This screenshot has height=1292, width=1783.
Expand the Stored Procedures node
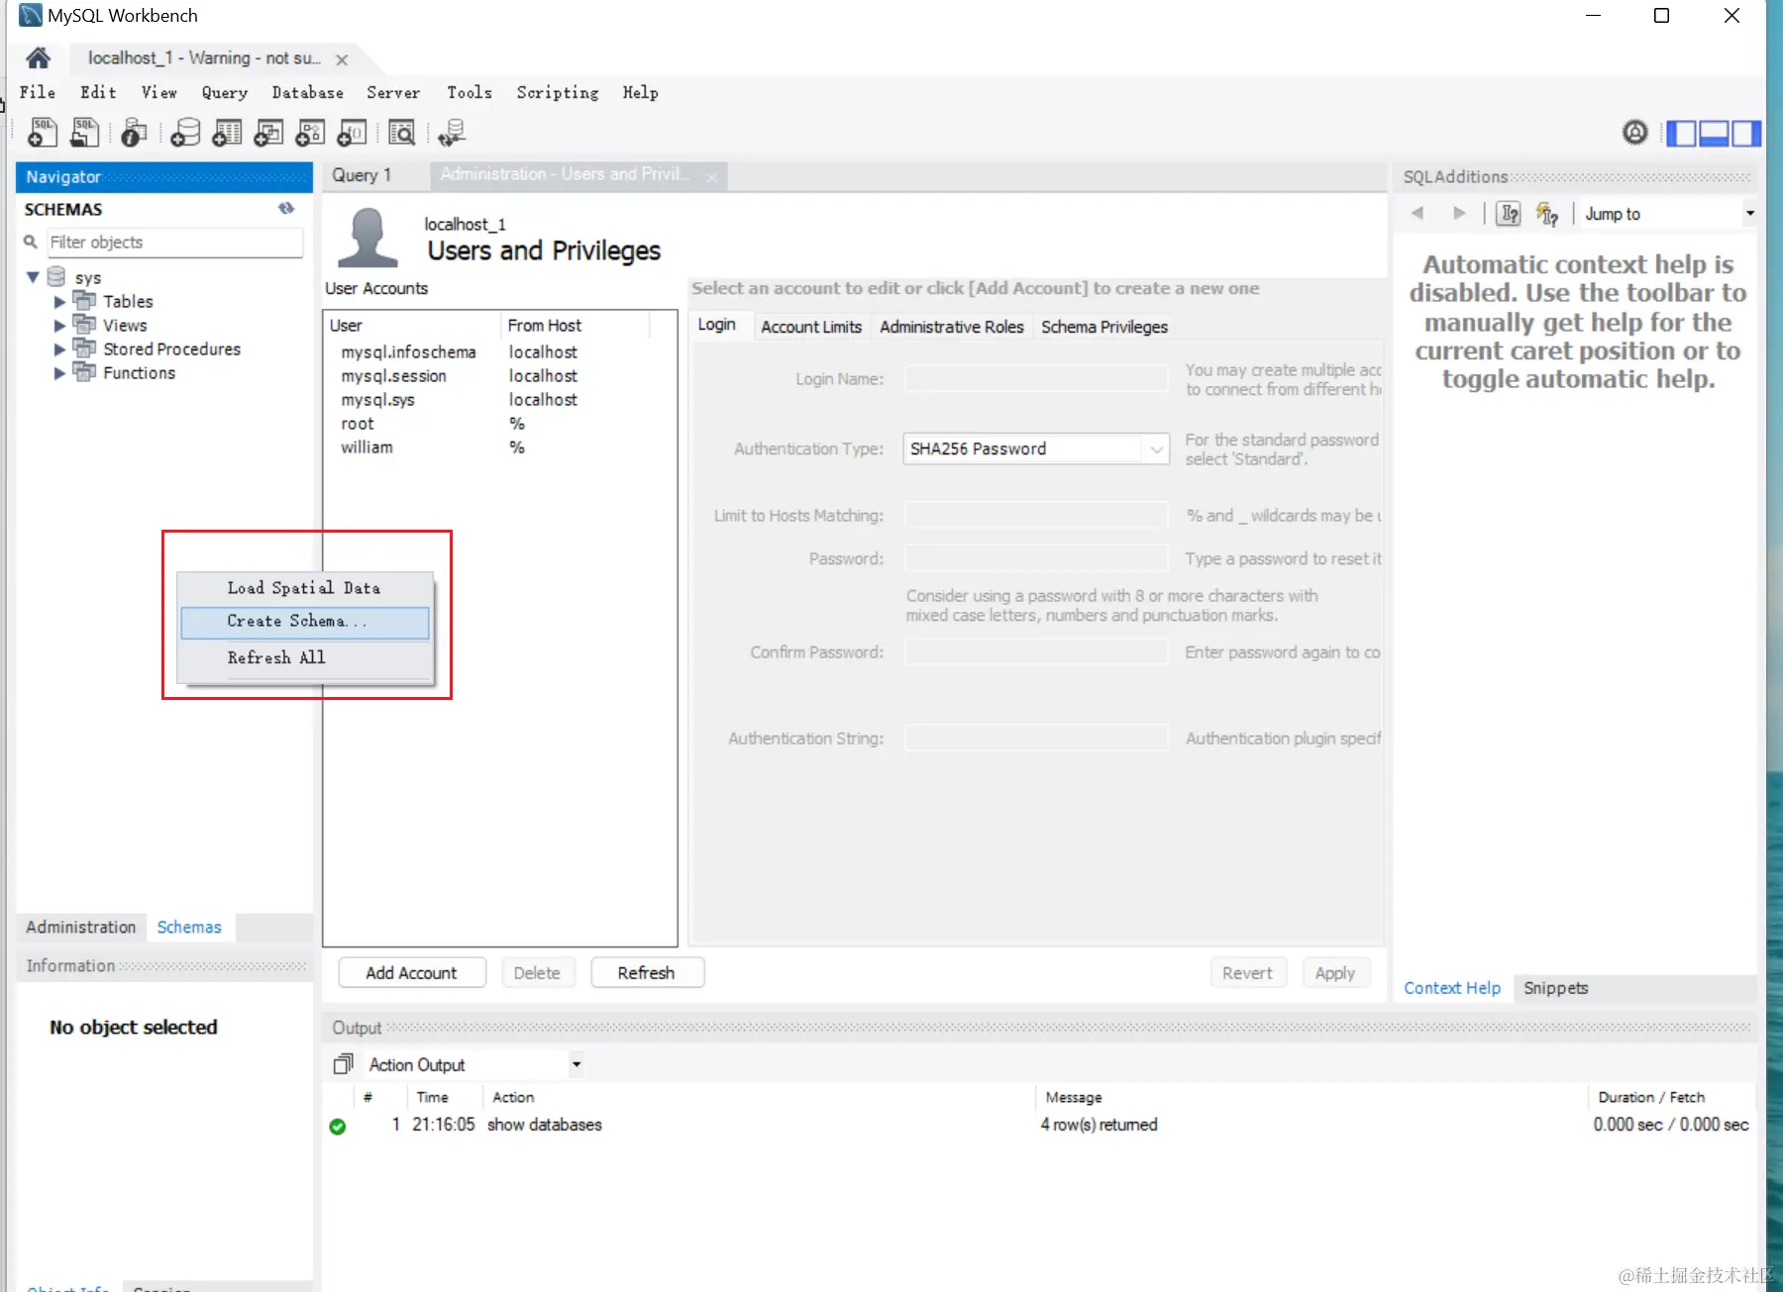click(59, 349)
